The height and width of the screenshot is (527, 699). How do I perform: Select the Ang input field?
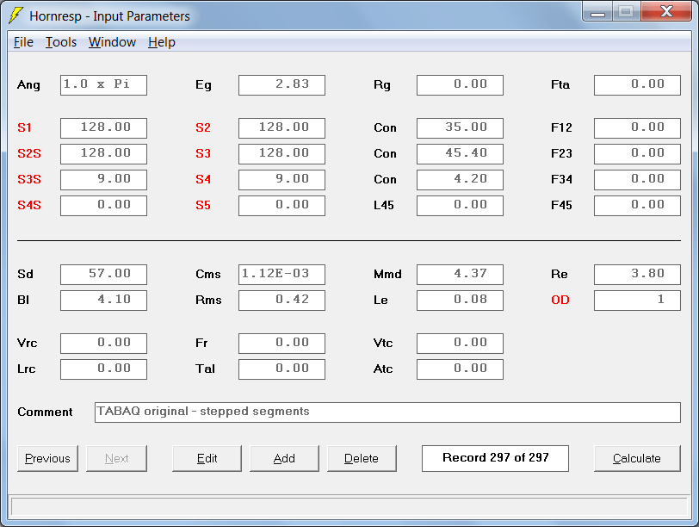(x=103, y=85)
